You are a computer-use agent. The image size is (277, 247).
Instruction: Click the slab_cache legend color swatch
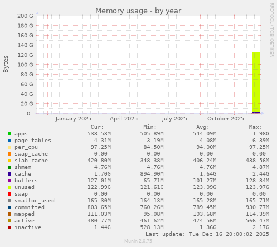pos(9,161)
